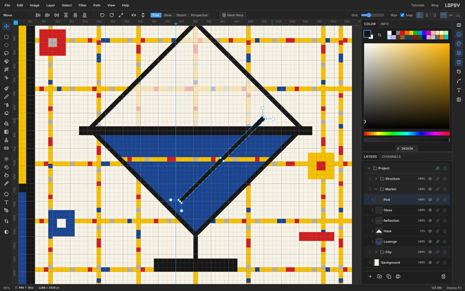Switch to the Info tab
Viewport: 465px width, 291px height.
pos(384,24)
